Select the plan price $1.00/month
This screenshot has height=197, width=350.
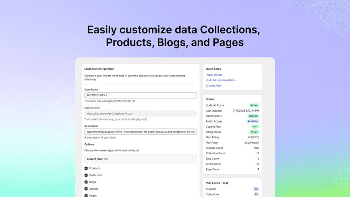coord(252,143)
